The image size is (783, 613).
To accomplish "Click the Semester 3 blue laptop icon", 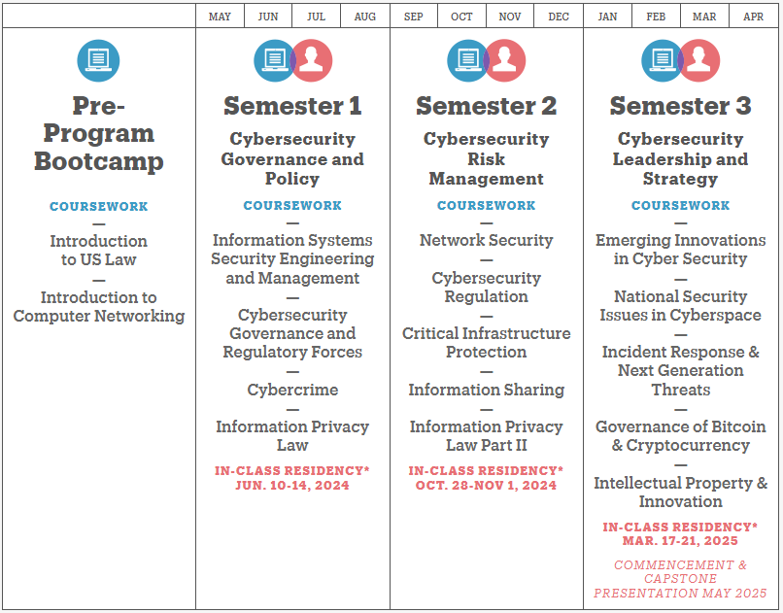I will (661, 60).
